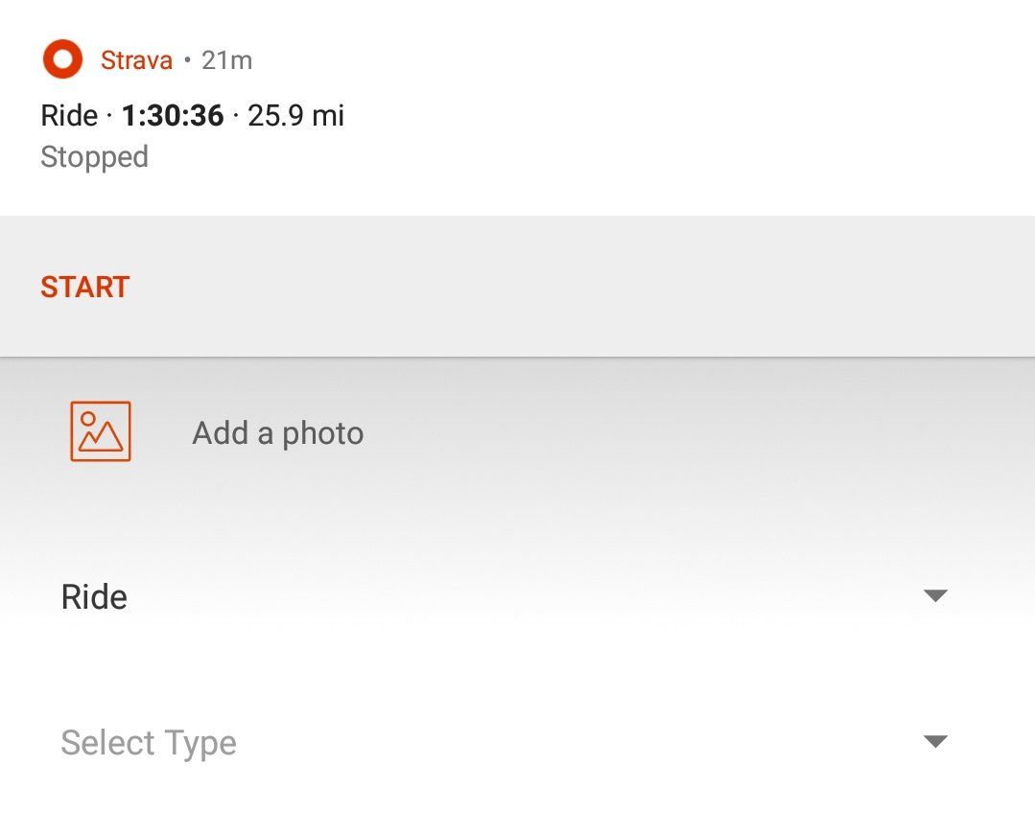
Task: Open the Ride activity dropdown arrow
Action: (x=934, y=596)
